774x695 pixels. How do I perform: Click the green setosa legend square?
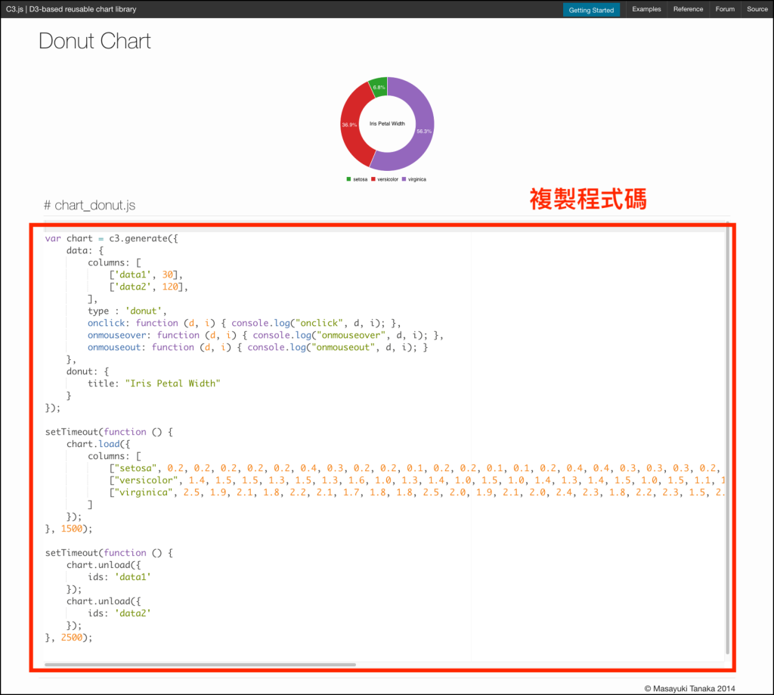pyautogui.click(x=348, y=179)
